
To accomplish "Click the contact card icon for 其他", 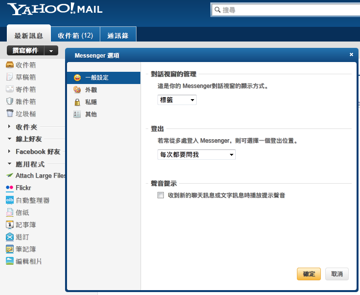I will click(77, 114).
